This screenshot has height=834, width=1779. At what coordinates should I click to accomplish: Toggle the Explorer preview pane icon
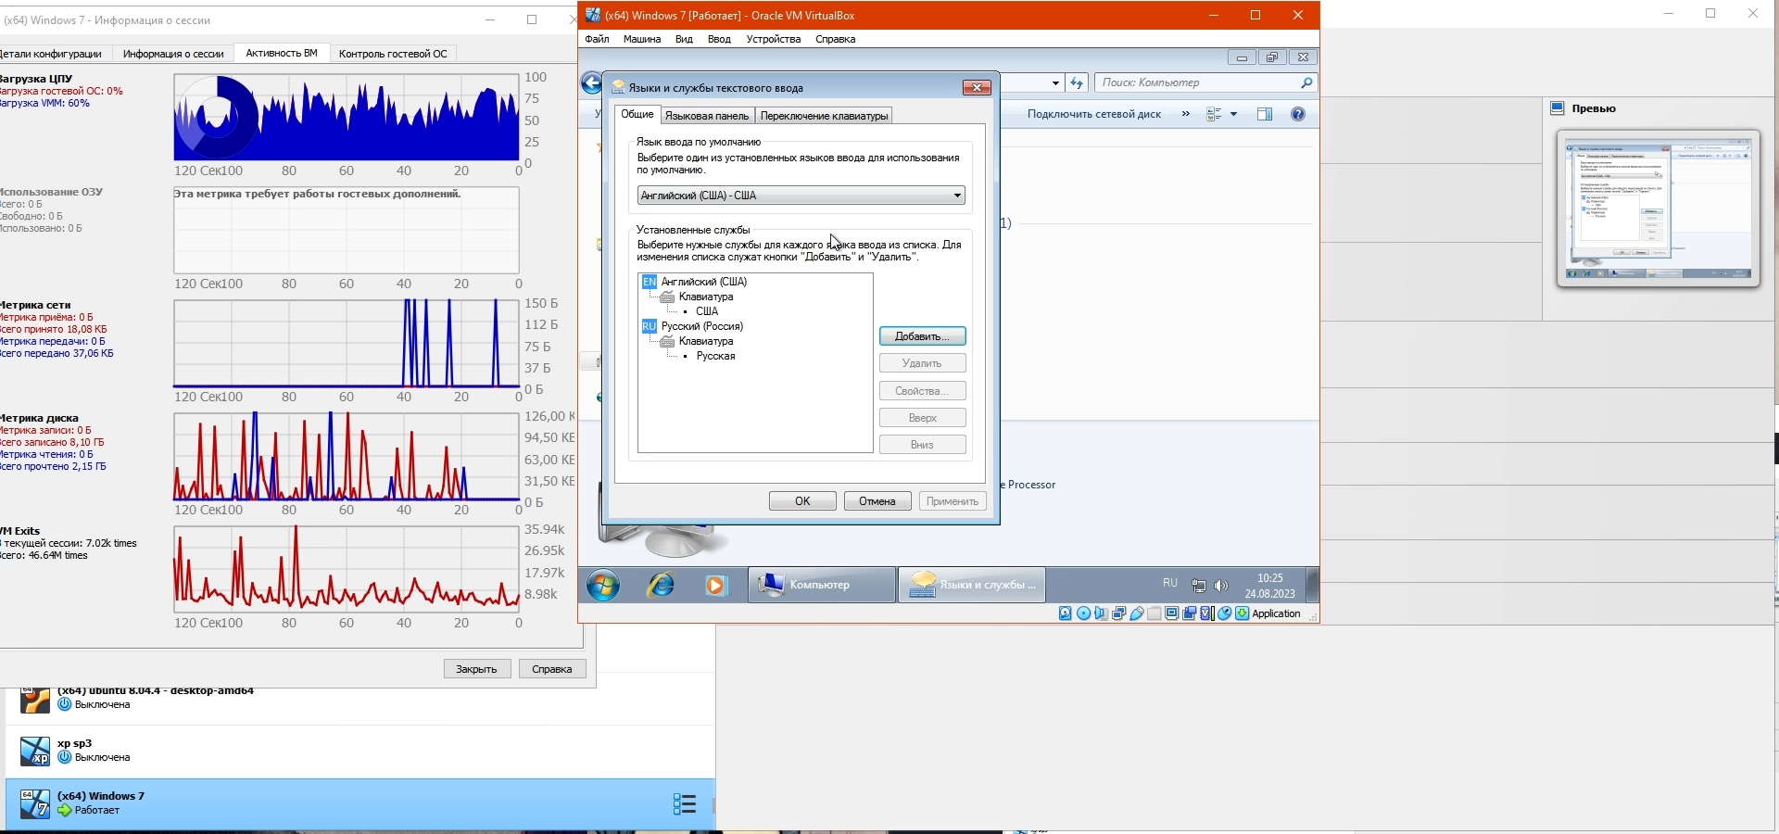(x=1265, y=114)
